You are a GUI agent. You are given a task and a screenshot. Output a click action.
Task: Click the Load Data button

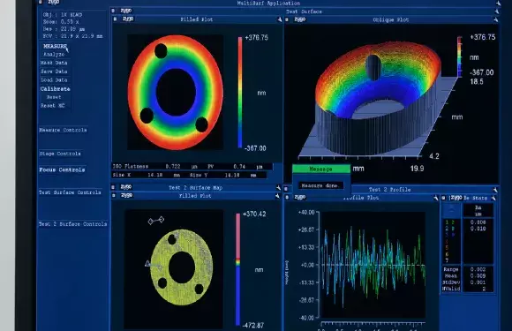pos(54,80)
